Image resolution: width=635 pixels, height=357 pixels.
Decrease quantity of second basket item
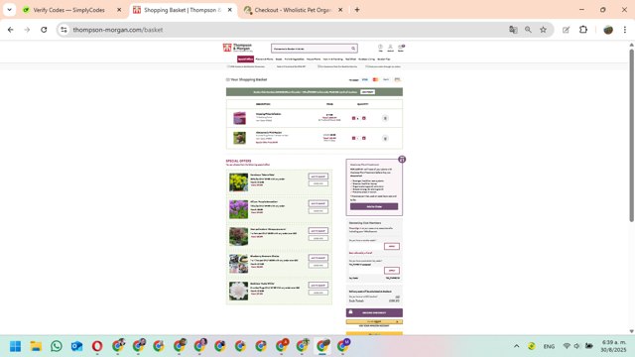tap(353, 138)
